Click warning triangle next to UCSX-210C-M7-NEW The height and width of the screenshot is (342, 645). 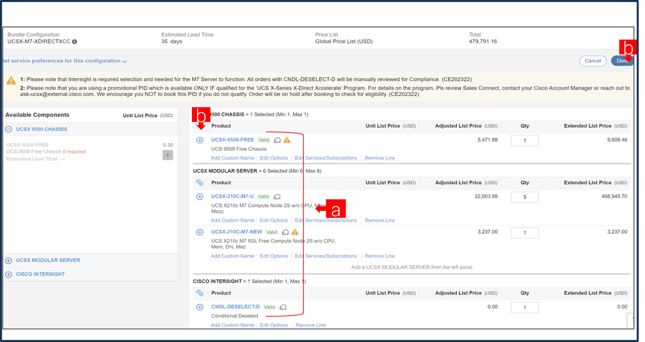pos(295,232)
